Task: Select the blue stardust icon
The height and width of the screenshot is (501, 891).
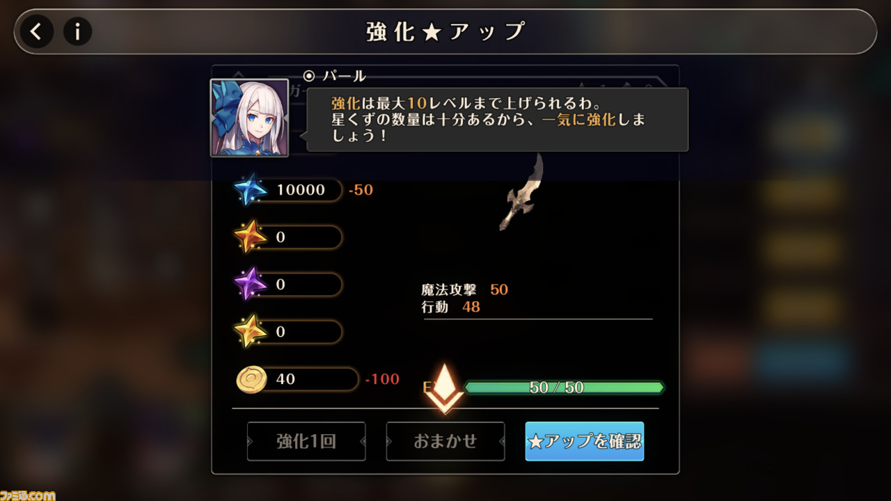Action: coord(250,190)
